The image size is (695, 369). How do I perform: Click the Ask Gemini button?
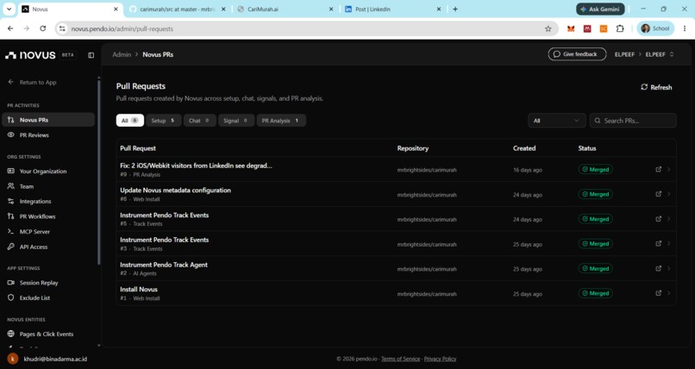[x=600, y=9]
